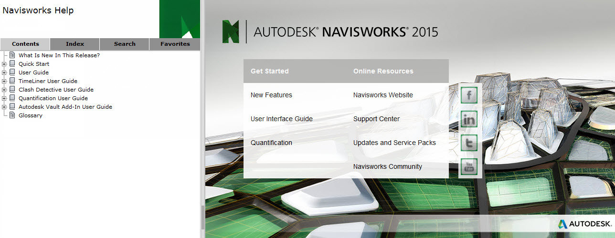Viewport: 615px width, 238px height.
Task: Open the Twitter social icon
Action: point(469,143)
